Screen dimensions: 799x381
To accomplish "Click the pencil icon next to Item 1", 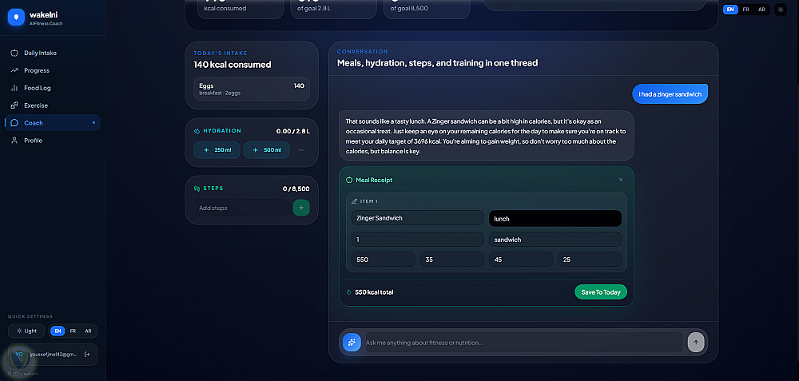I will click(x=355, y=201).
